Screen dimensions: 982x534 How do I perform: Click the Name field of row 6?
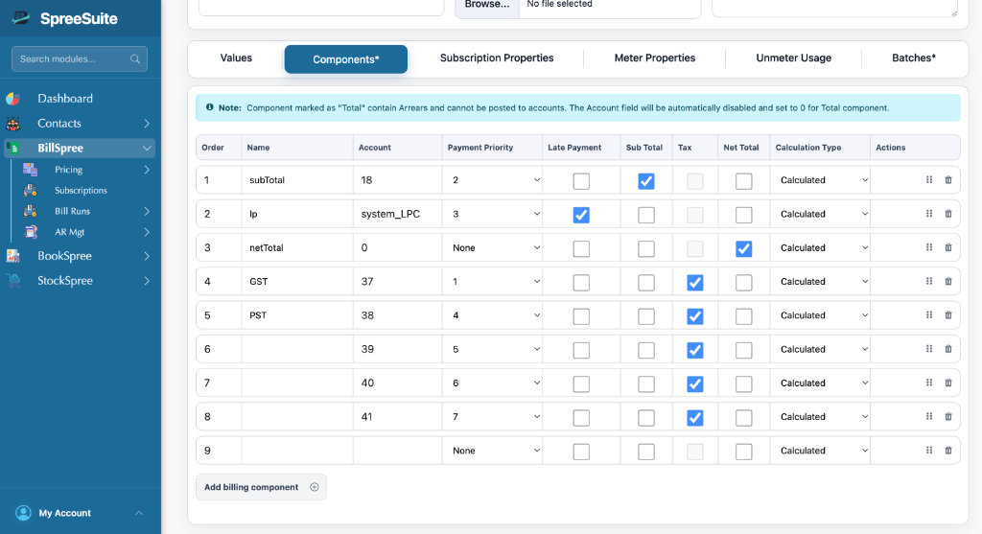click(297, 349)
